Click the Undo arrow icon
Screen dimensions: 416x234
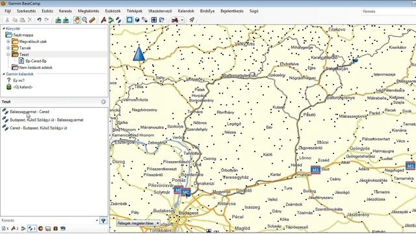39,20
